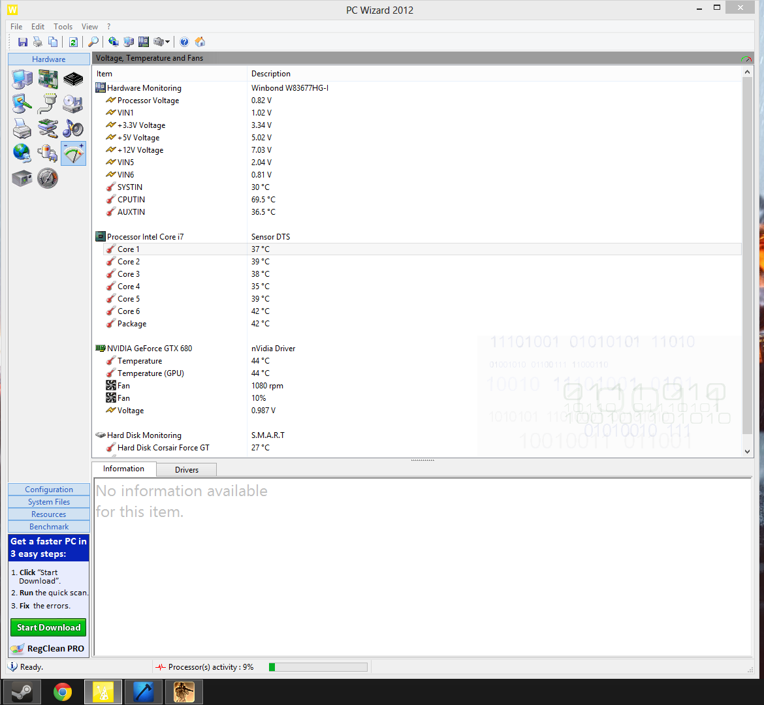Click the Save floppy disk toolbar icon
764x705 pixels.
point(22,42)
